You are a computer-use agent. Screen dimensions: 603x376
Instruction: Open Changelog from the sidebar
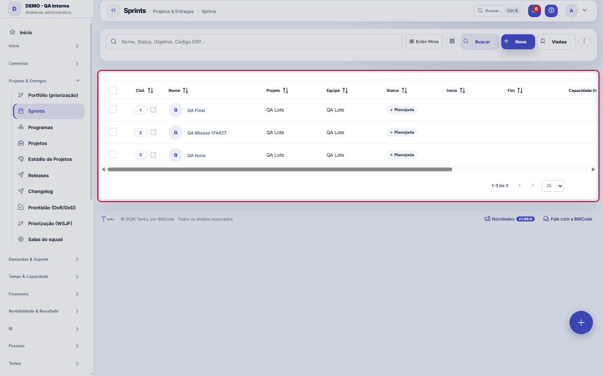click(49, 191)
